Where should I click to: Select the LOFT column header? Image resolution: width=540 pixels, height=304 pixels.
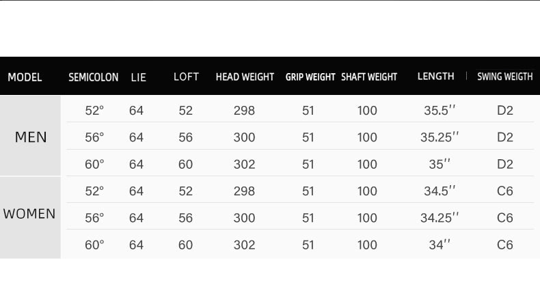[x=186, y=77]
